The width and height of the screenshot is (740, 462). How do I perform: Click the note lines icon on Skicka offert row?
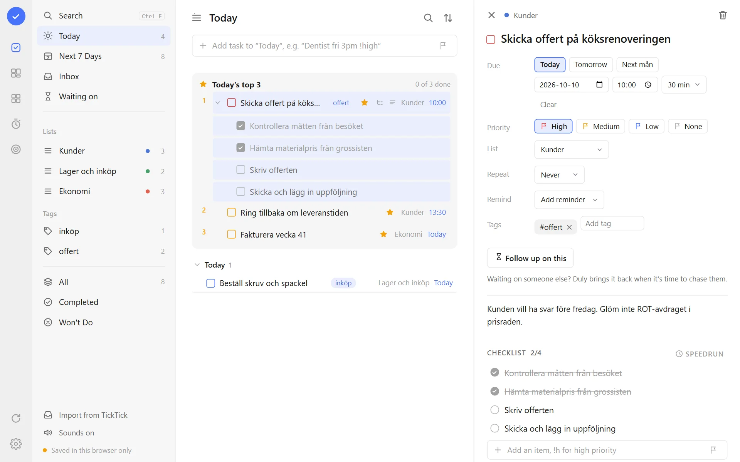tap(392, 103)
